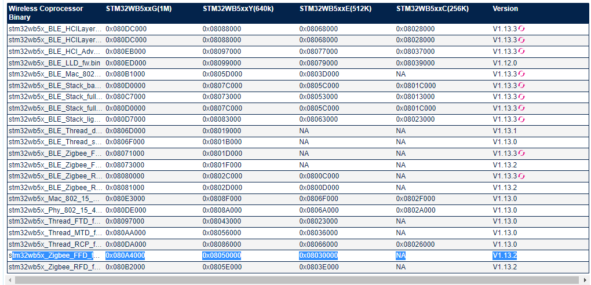This screenshot has width=591, height=285.
Task: Click the address cell 0x0800D000
Action: (x=319, y=187)
